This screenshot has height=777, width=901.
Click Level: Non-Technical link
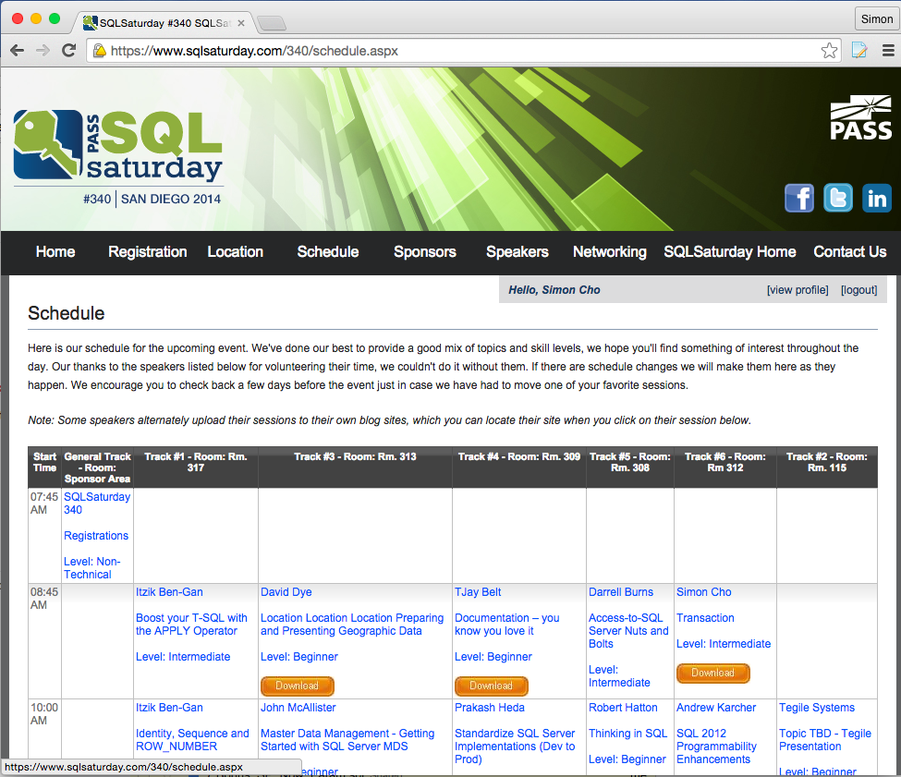[91, 568]
